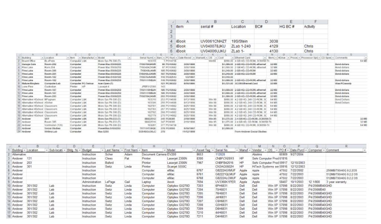Select the serial number UV3360K1PER
381x224 pixels.
(x=227, y=182)
